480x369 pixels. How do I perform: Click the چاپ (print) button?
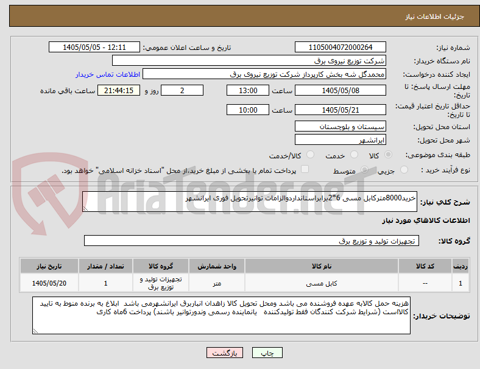coord(267,353)
